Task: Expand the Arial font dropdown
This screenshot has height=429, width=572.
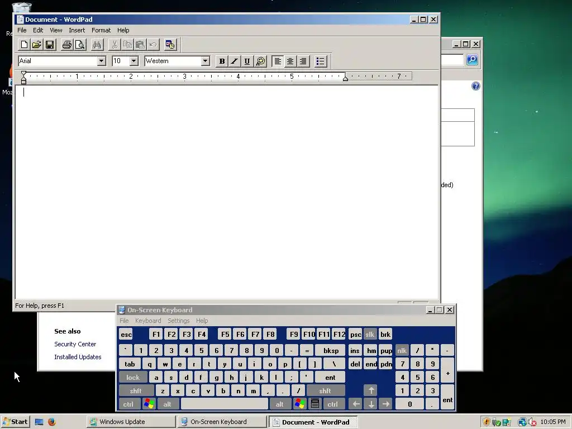Action: tap(102, 61)
